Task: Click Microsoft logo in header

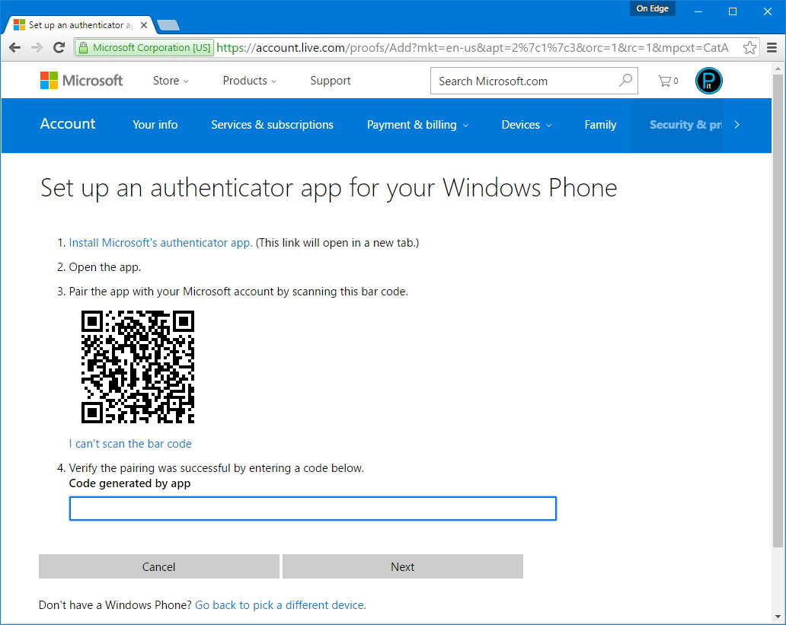Action: (x=81, y=80)
